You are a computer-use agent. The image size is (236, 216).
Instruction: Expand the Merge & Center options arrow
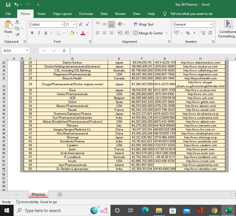pyautogui.click(x=167, y=33)
